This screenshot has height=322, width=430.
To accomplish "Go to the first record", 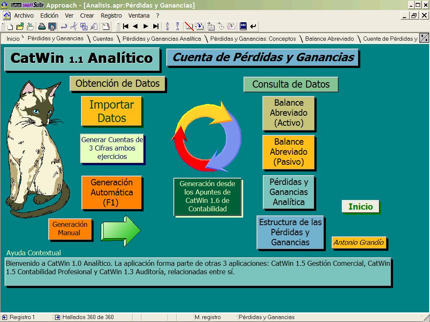I will pyautogui.click(x=125, y=26).
